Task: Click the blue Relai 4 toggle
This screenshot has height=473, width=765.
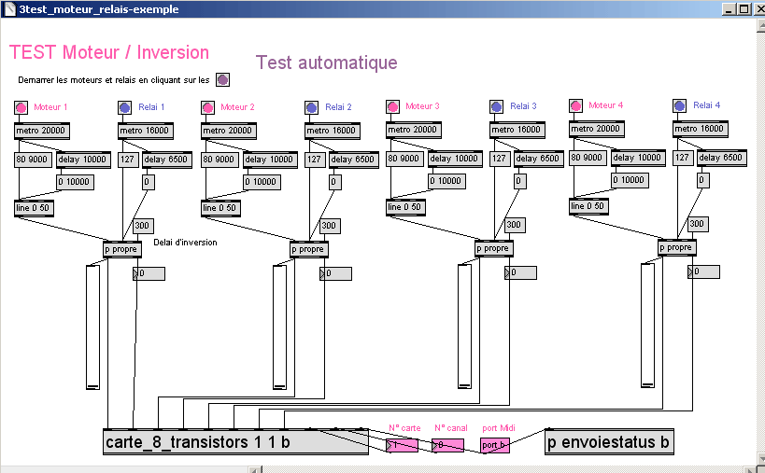Action: tap(679, 106)
